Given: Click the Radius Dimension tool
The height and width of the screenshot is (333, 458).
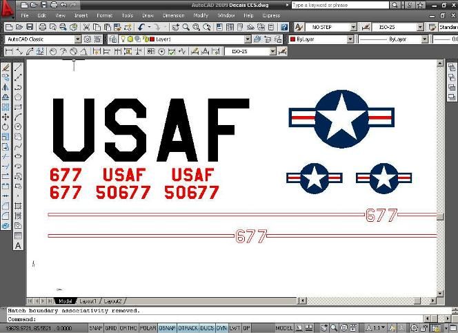Looking at the screenshot, I should pyautogui.click(x=53, y=52).
